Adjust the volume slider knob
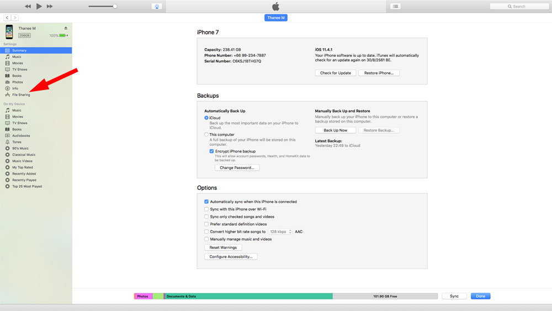The width and height of the screenshot is (552, 311). pyautogui.click(x=115, y=6)
